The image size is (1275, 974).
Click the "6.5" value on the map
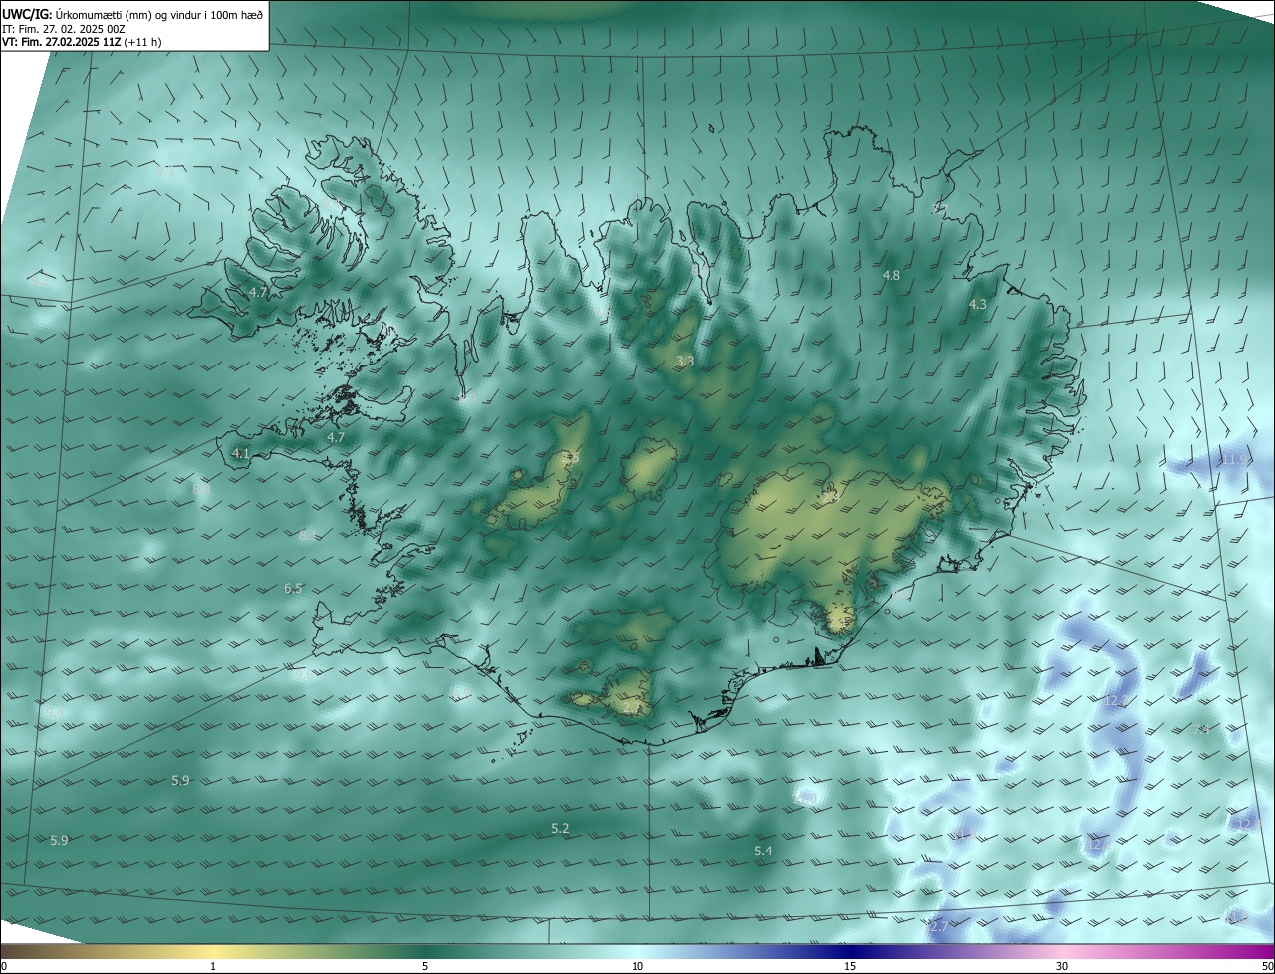click(293, 589)
